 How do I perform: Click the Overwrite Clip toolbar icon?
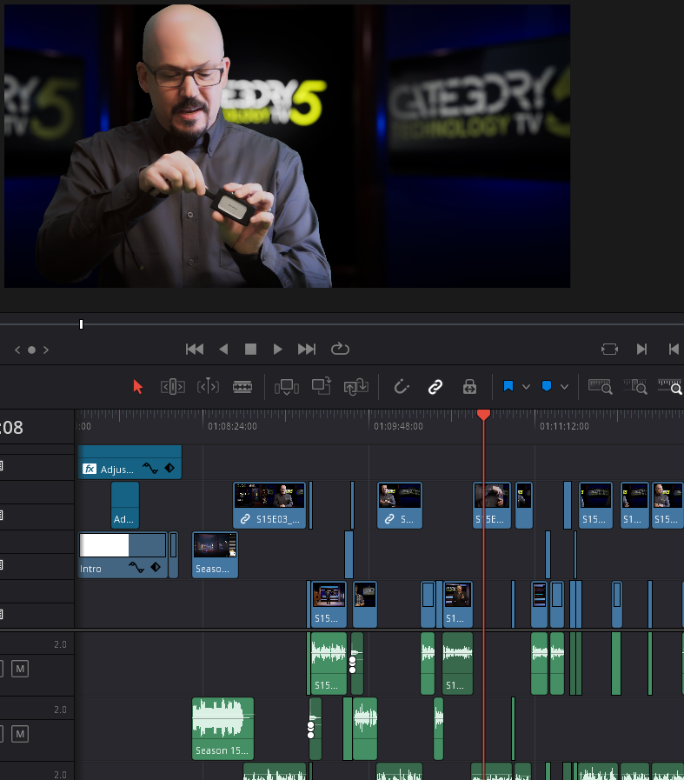click(x=322, y=386)
